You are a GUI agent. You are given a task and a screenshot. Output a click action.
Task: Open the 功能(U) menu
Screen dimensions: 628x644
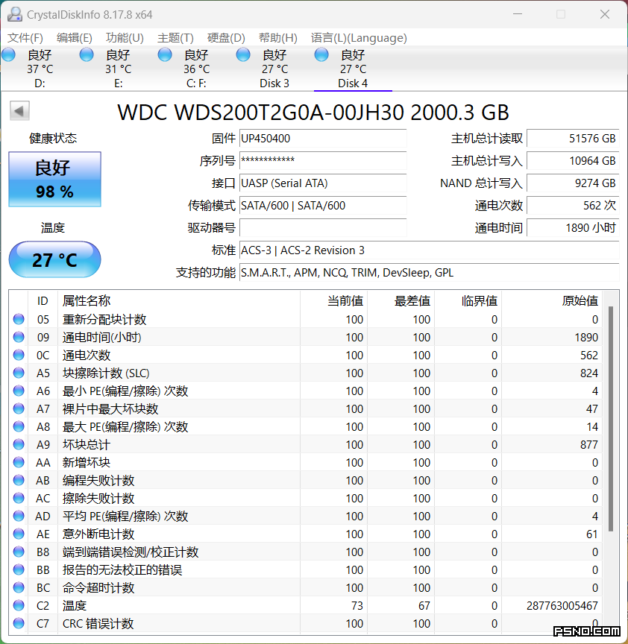[x=125, y=38]
